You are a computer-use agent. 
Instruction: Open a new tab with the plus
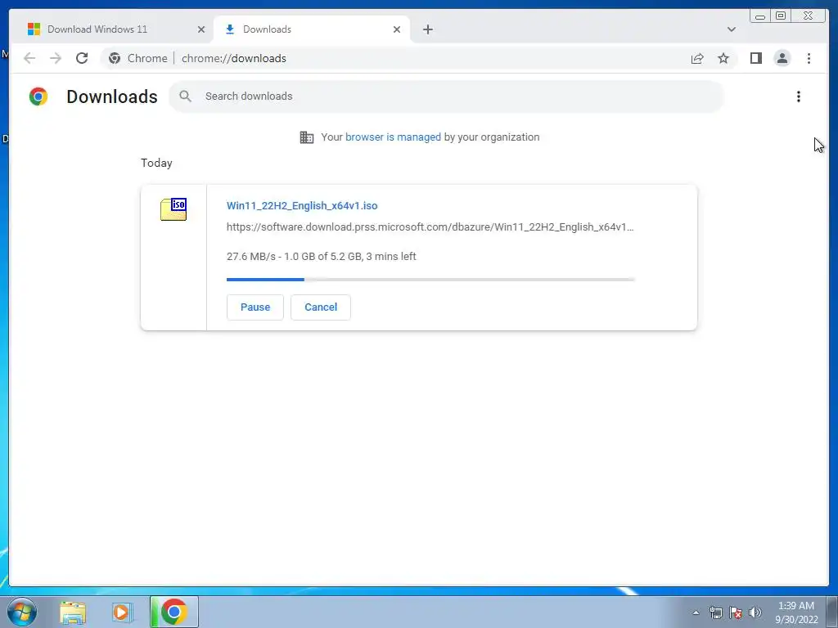(x=427, y=29)
